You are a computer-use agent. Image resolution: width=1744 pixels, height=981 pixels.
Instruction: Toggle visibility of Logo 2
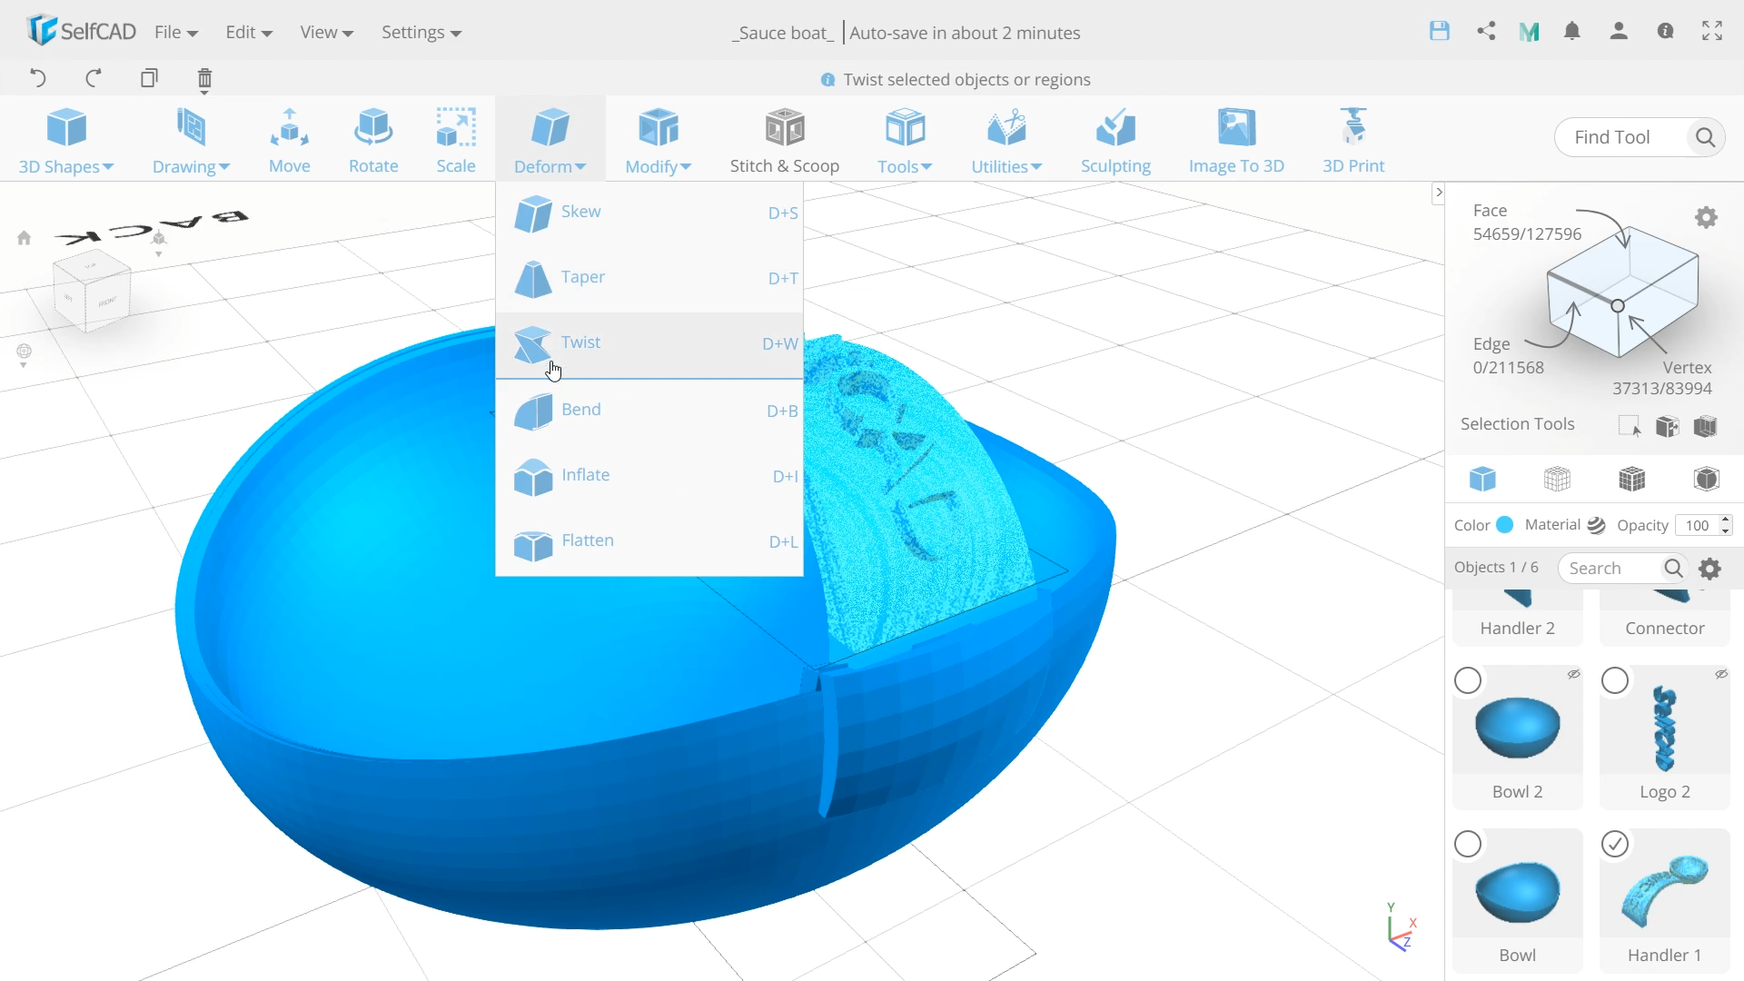point(1721,674)
